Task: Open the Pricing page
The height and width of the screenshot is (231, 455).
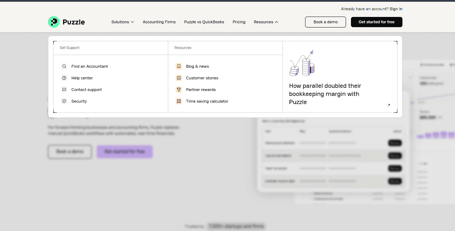Action: 239,22
